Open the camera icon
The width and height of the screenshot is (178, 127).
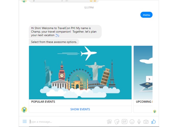point(146,122)
